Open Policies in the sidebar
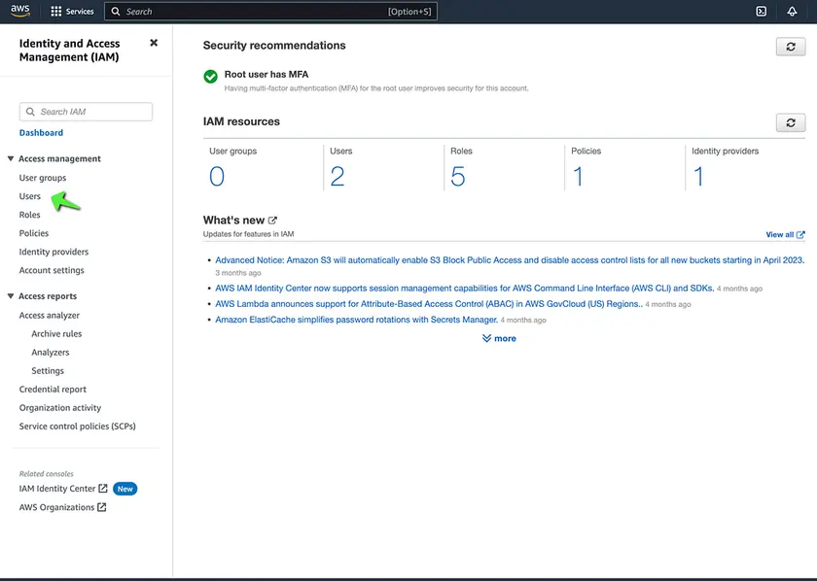Image resolution: width=817 pixels, height=581 pixels. (x=34, y=233)
